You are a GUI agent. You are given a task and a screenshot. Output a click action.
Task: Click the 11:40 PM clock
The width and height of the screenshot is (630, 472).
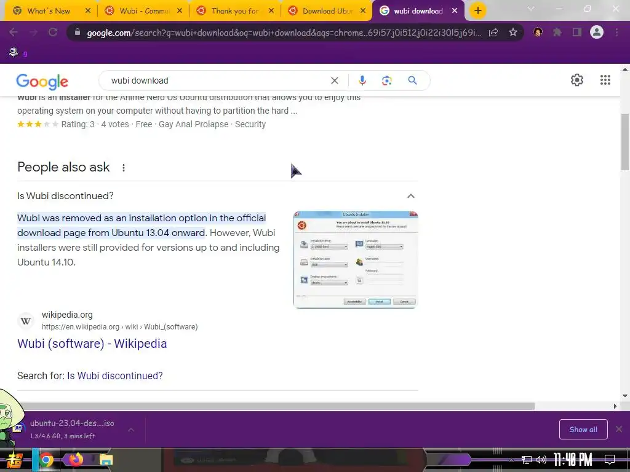573,460
